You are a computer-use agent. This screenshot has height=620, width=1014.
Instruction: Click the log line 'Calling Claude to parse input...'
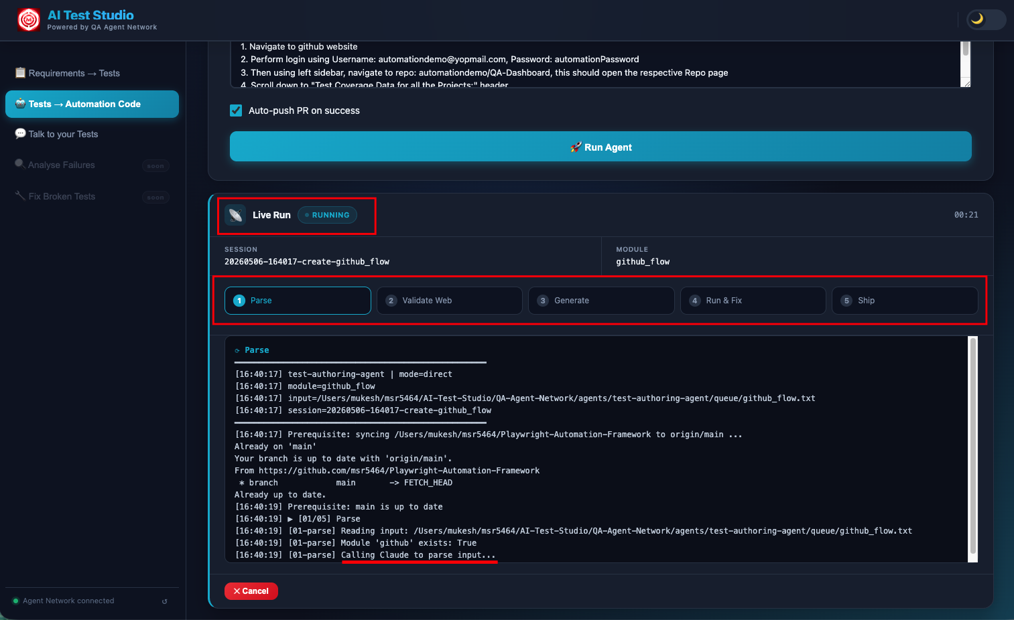(x=418, y=555)
